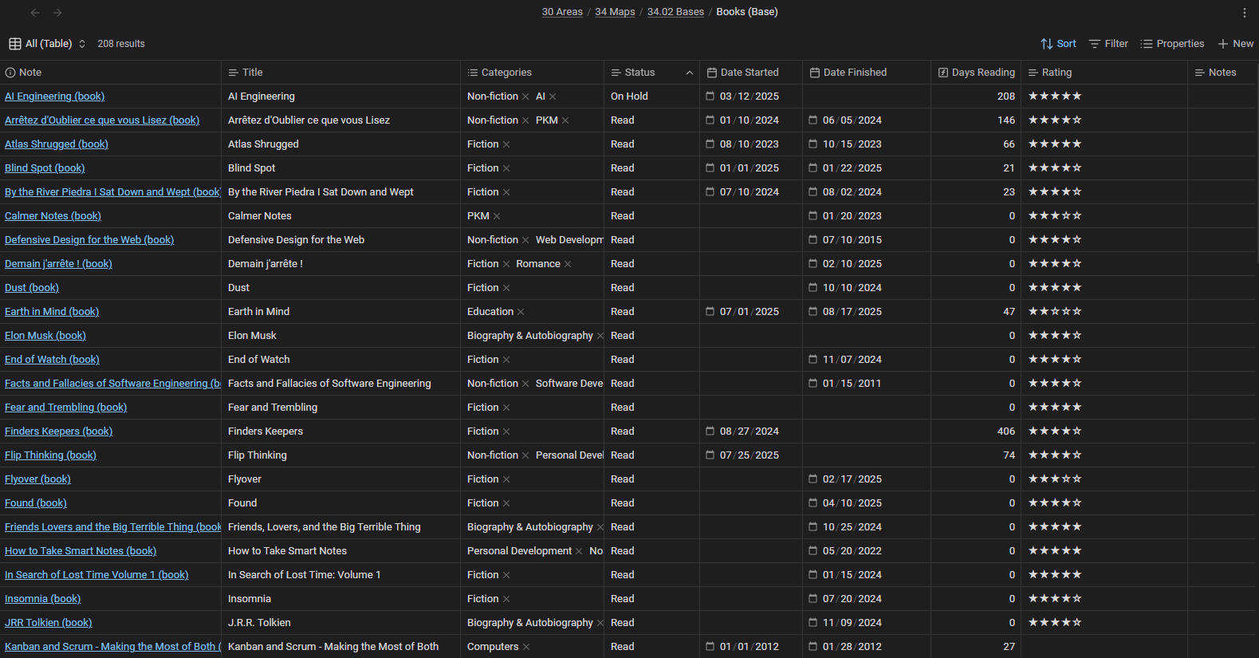1259x658 pixels.
Task: Open the Elon Musk (book) note
Action: 45,336
